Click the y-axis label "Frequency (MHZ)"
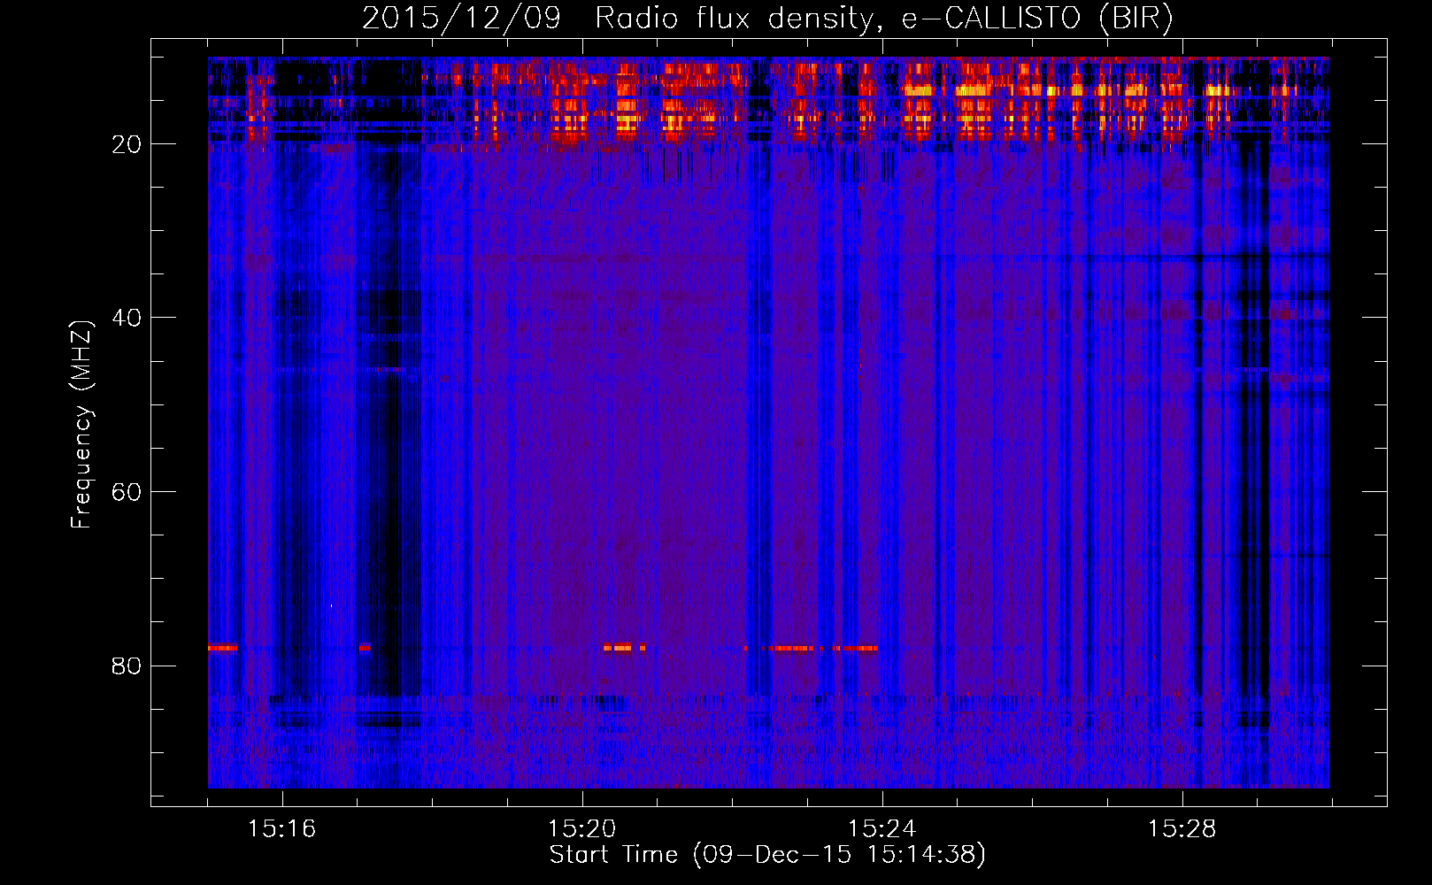Image resolution: width=1432 pixels, height=885 pixels. click(81, 425)
